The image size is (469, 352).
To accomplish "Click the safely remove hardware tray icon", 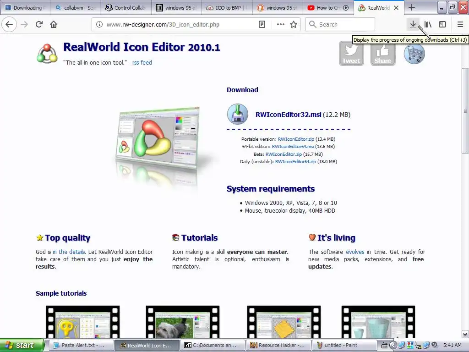I will [418, 345].
